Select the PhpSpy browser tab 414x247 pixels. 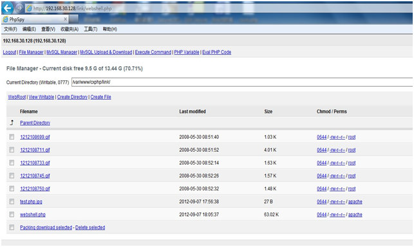pyautogui.click(x=35, y=19)
